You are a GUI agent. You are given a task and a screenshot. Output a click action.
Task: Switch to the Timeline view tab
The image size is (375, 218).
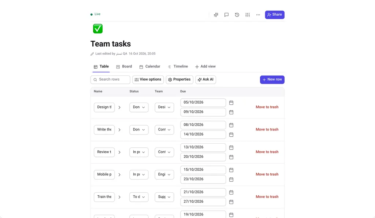[178, 67]
